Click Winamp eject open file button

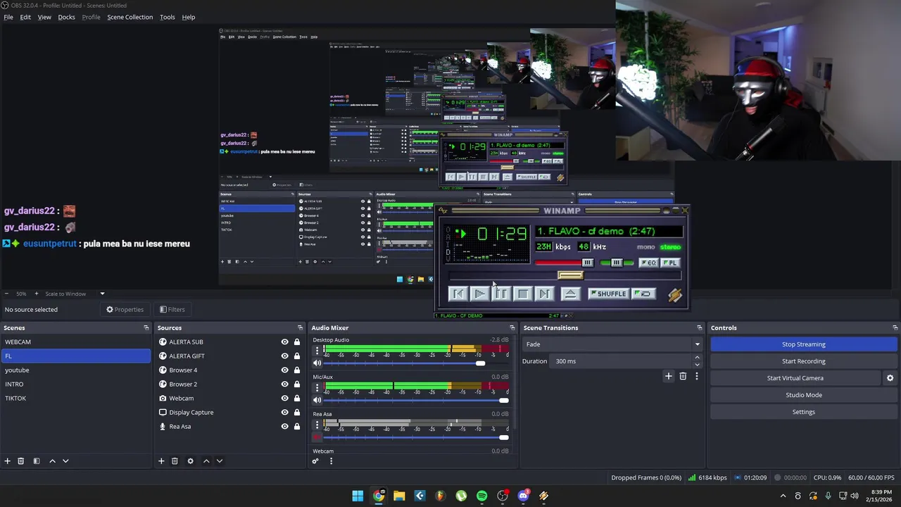tap(570, 294)
